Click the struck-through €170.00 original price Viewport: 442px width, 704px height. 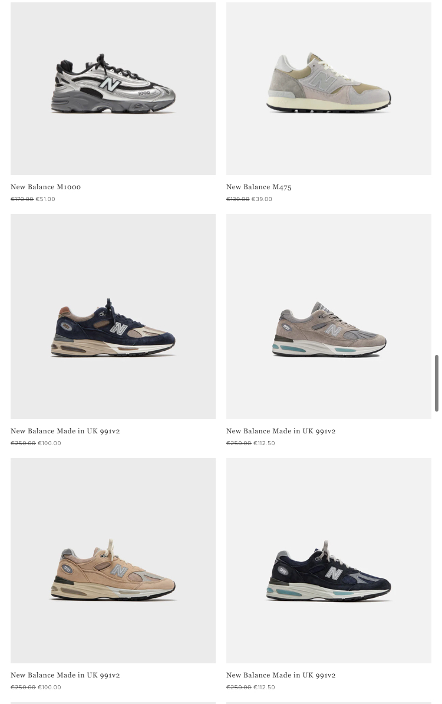[x=22, y=199]
